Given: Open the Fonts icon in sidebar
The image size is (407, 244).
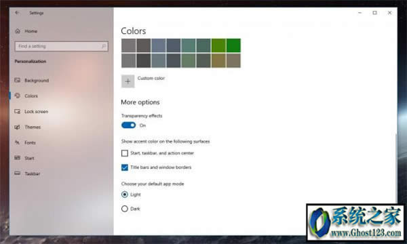Looking at the screenshot, I should pos(18,142).
